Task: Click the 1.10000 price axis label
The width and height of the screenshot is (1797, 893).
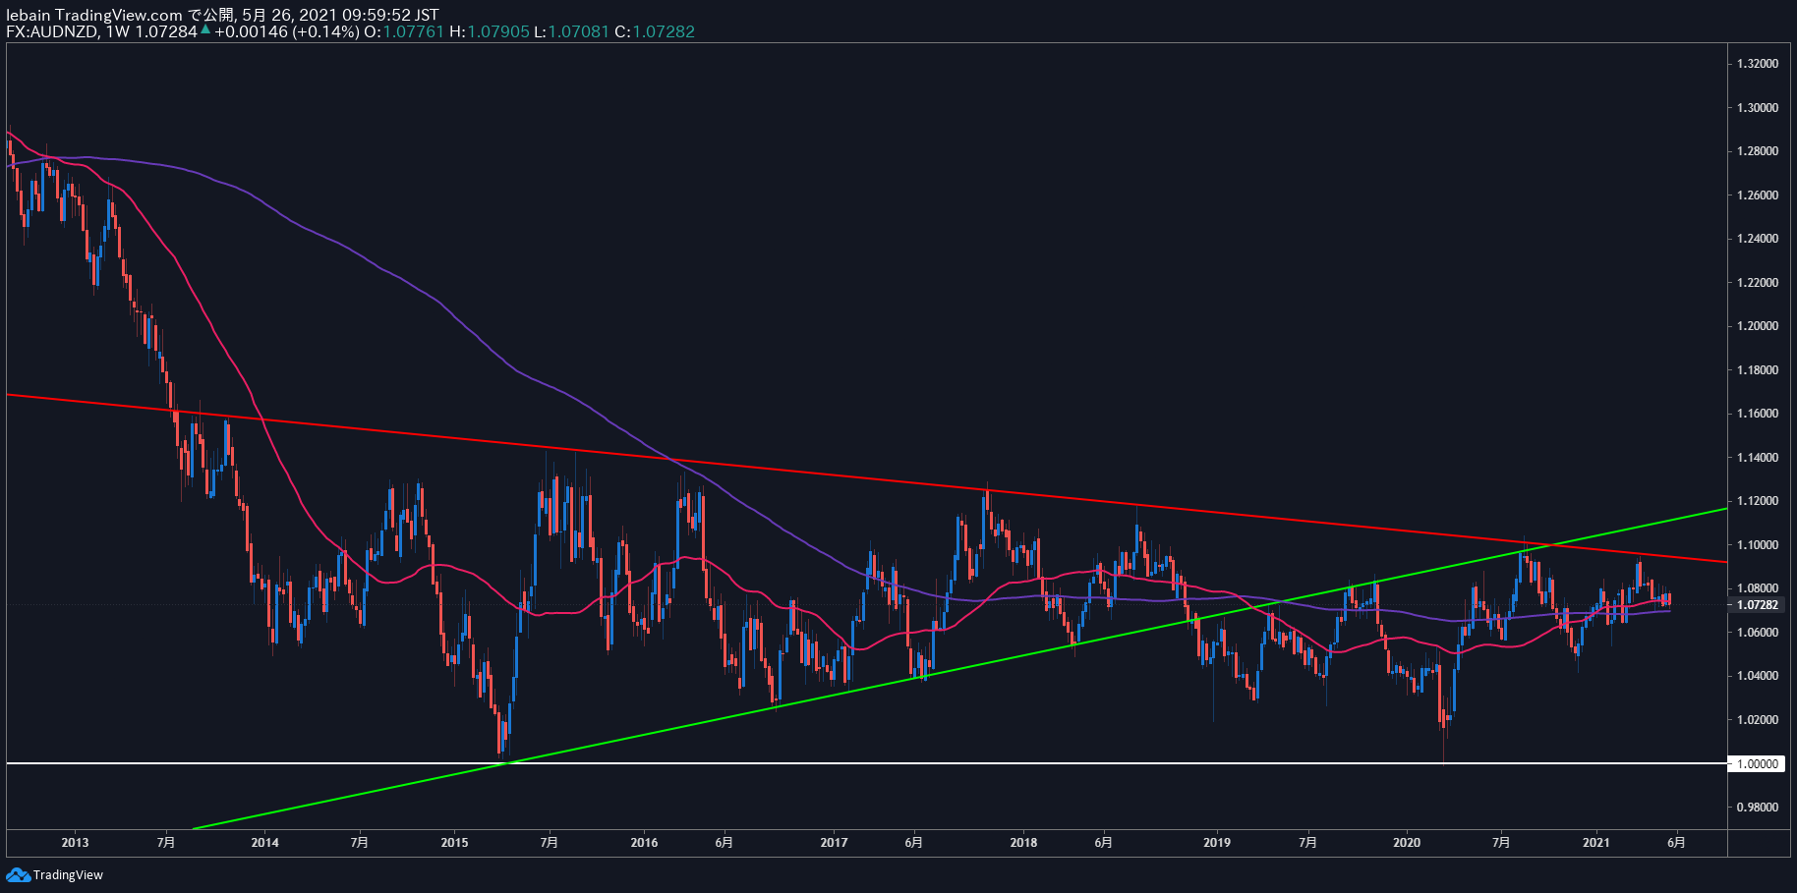Action: pyautogui.click(x=1758, y=544)
